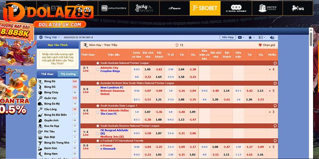Click the audio settings icon in top toolbar
The height and width of the screenshot is (159, 319).
[x=272, y=37]
